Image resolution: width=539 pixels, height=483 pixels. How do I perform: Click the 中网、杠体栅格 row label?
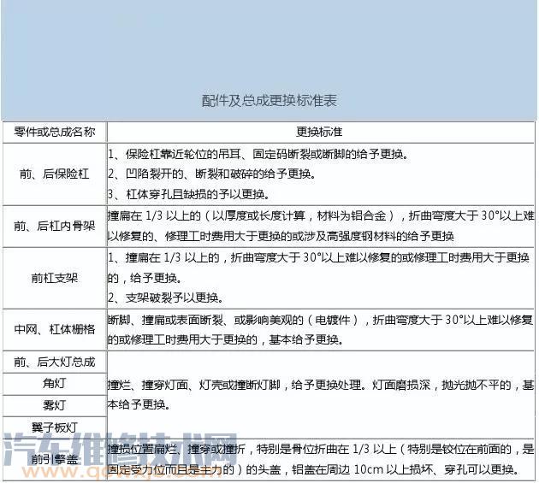[x=54, y=329]
